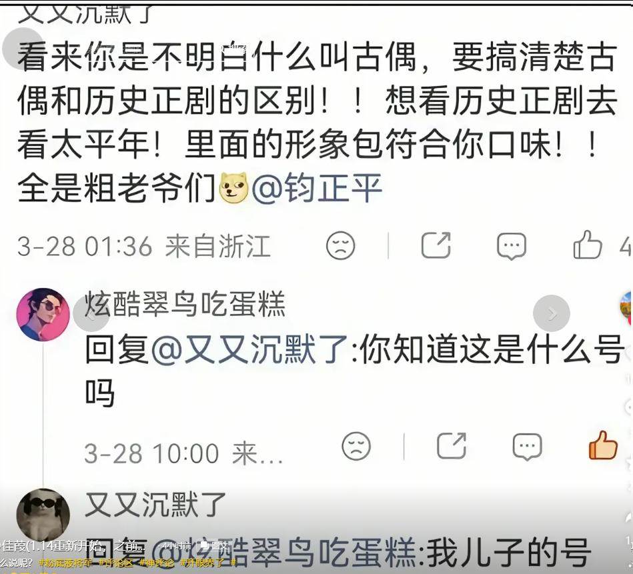The width and height of the screenshot is (633, 574).
Task: Unlike the orange thumbs-up on 10:00 reply
Action: (603, 445)
